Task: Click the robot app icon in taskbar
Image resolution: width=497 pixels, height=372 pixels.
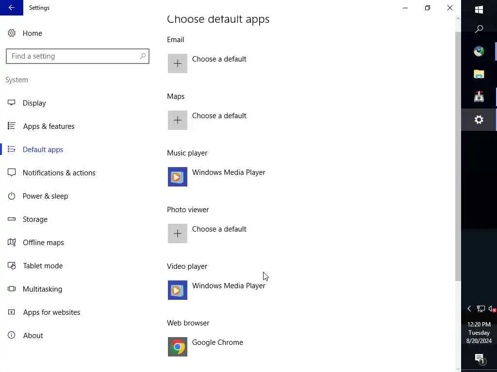Action: coord(479,97)
